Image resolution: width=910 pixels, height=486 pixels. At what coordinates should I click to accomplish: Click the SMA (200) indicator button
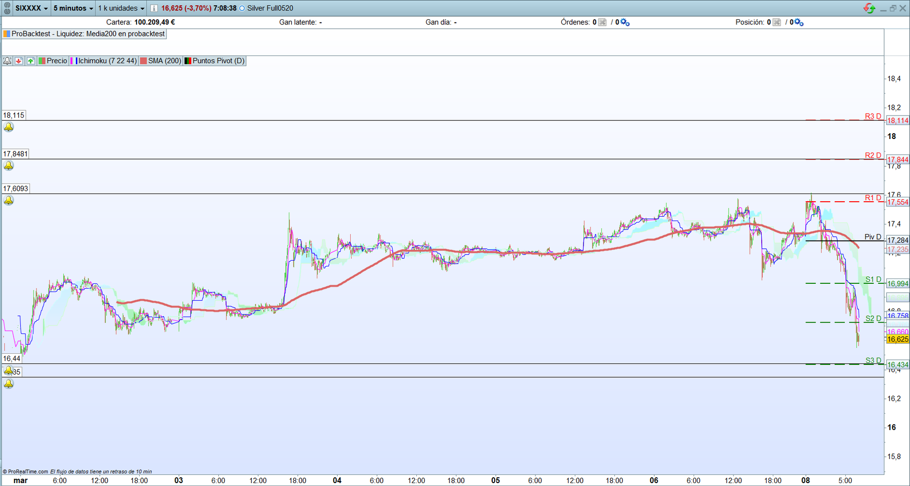[x=164, y=61]
